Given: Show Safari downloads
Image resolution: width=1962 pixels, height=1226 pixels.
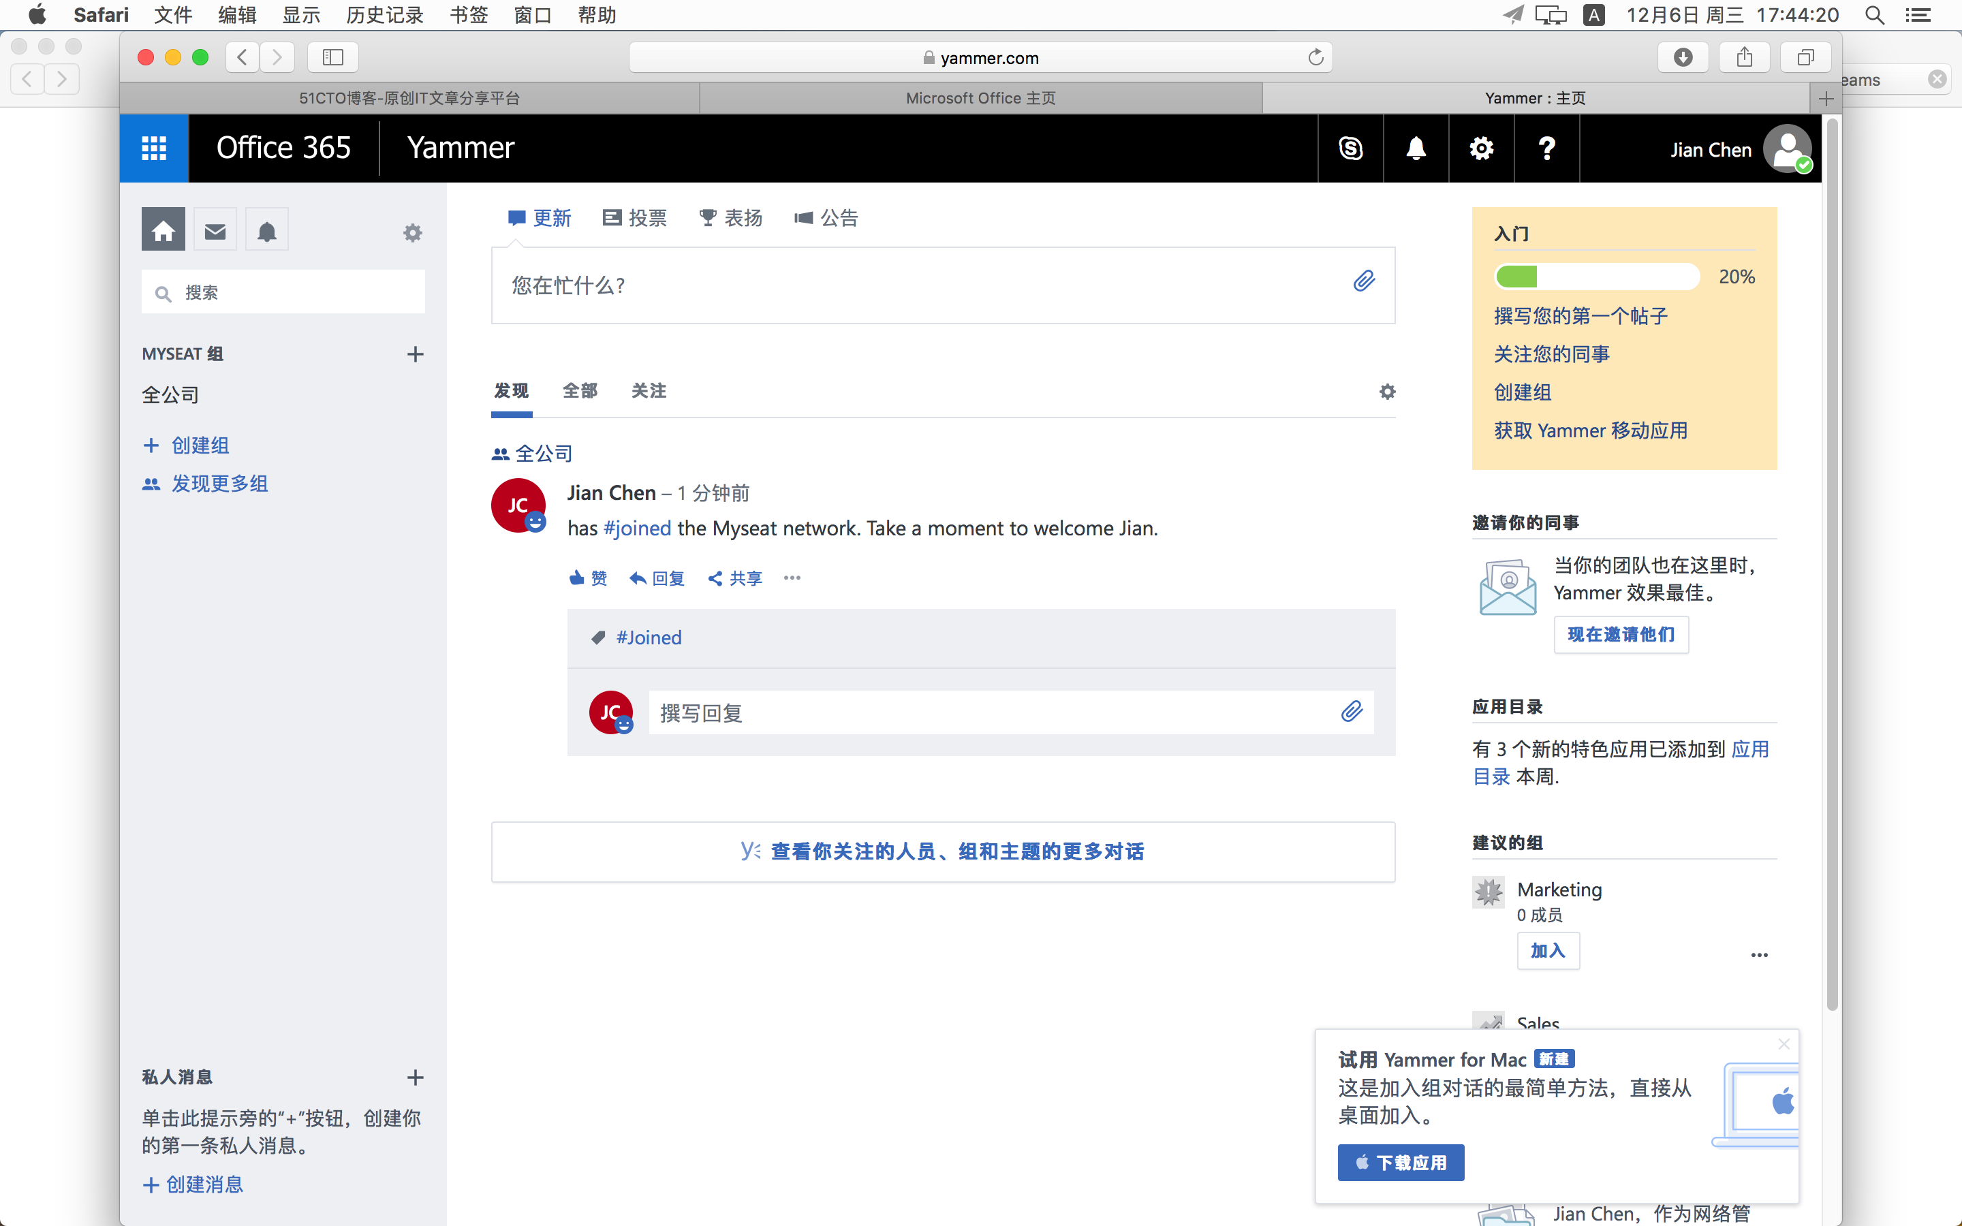Looking at the screenshot, I should pyautogui.click(x=1683, y=58).
